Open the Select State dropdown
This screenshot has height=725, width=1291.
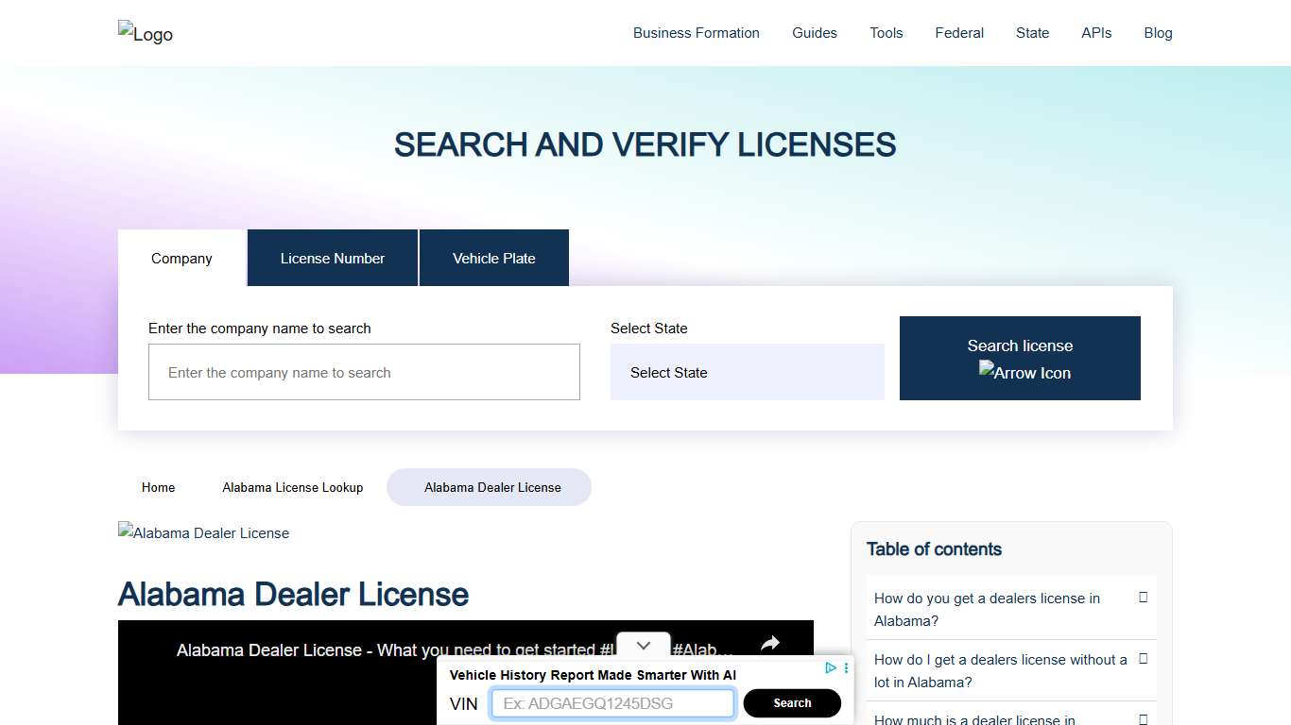747,372
